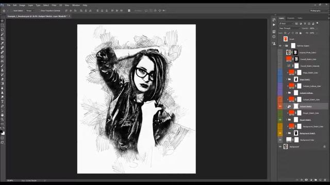Viewport: 330px width, 185px height.
Task: Click the delete layer trash icon
Action: (325, 180)
